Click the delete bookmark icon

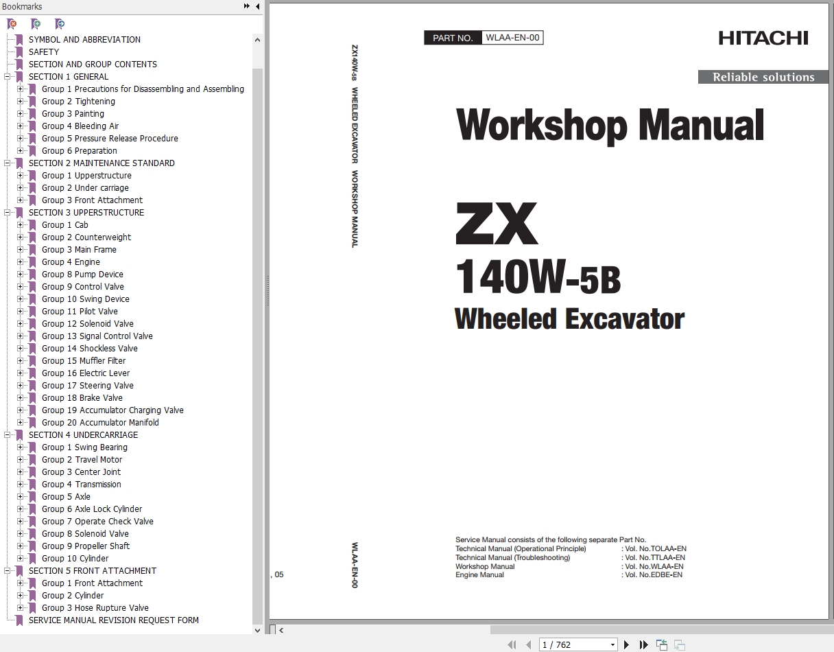(x=12, y=24)
